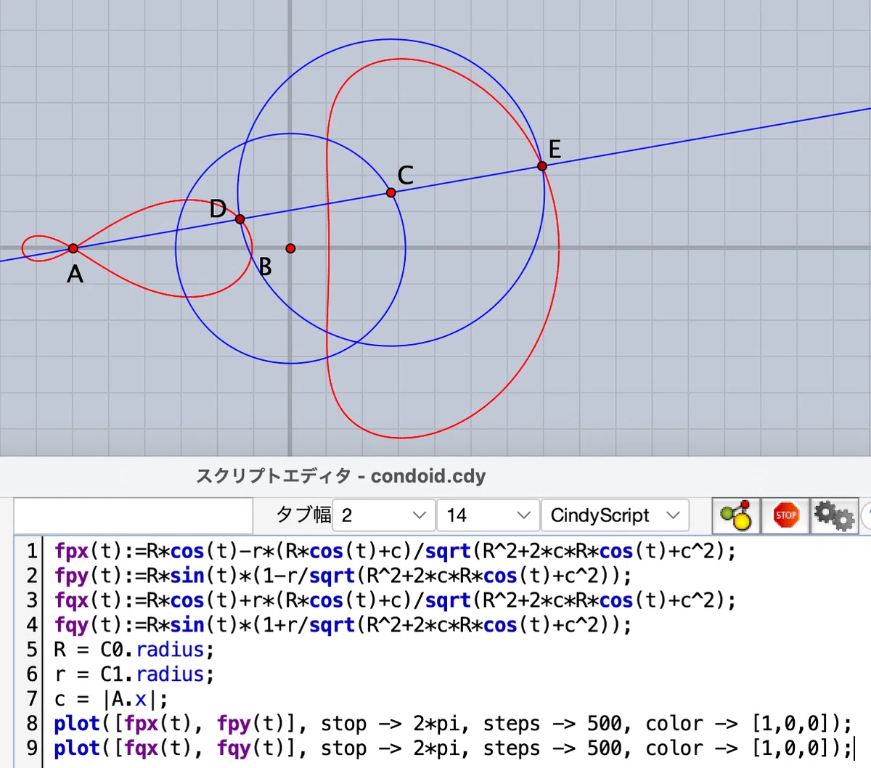The image size is (871, 768).
Task: Click script line 3 defining fqx(t)
Action: point(395,600)
